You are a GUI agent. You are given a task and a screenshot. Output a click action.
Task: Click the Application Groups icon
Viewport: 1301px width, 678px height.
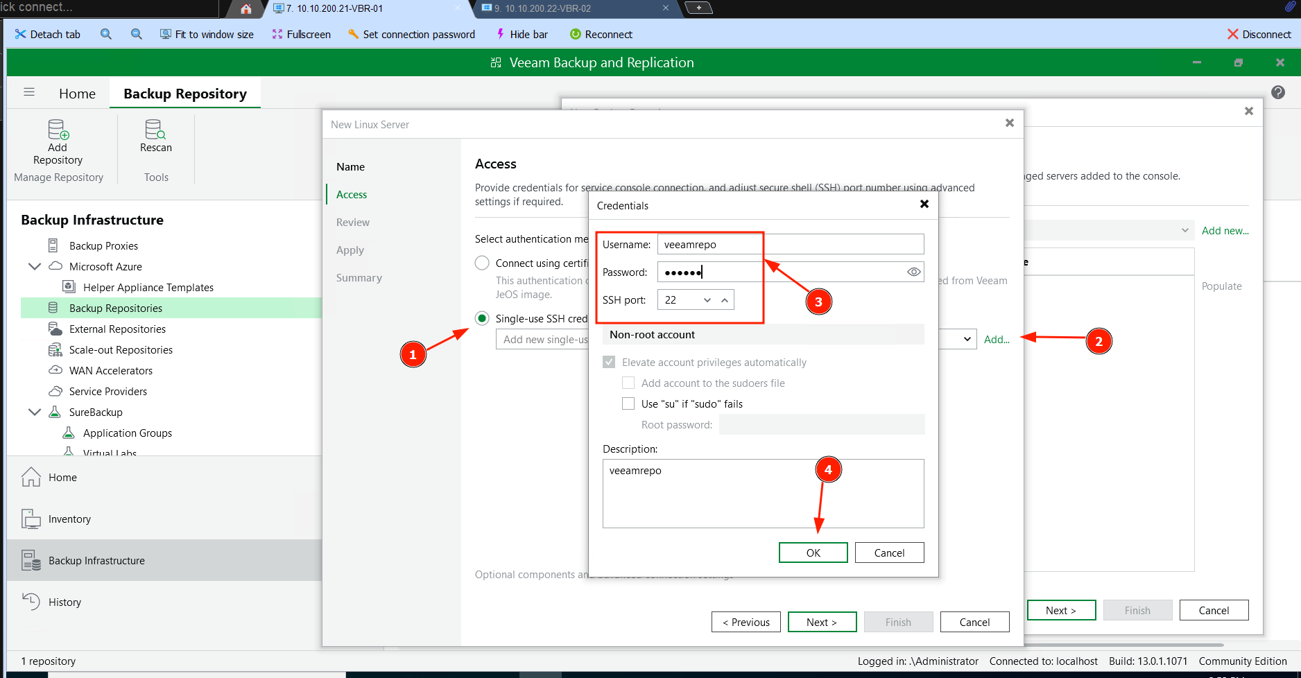click(x=69, y=433)
